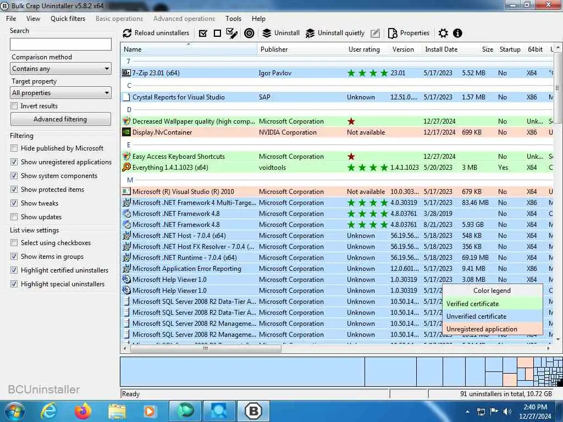Click Unverified certificate blue legend swatch
Image resolution: width=563 pixels, height=422 pixels.
click(492, 316)
